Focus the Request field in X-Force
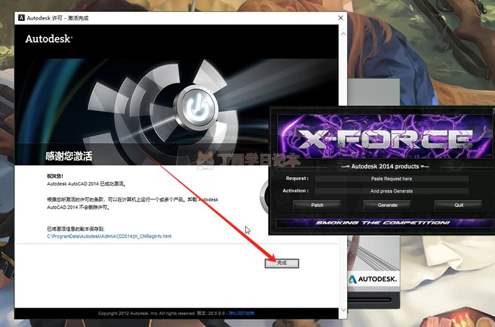 tap(392, 178)
